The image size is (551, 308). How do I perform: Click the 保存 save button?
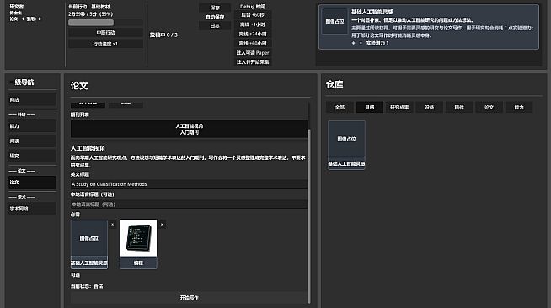tap(215, 8)
